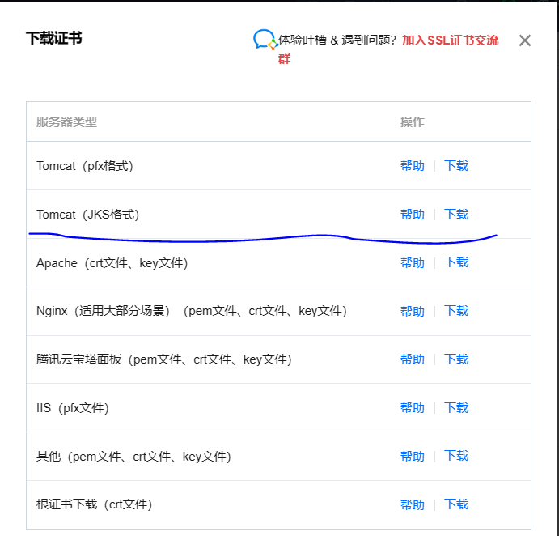Screen dimensions: 559x536
Task: Open 帮助 for the 其他 row
Action: pyautogui.click(x=412, y=457)
